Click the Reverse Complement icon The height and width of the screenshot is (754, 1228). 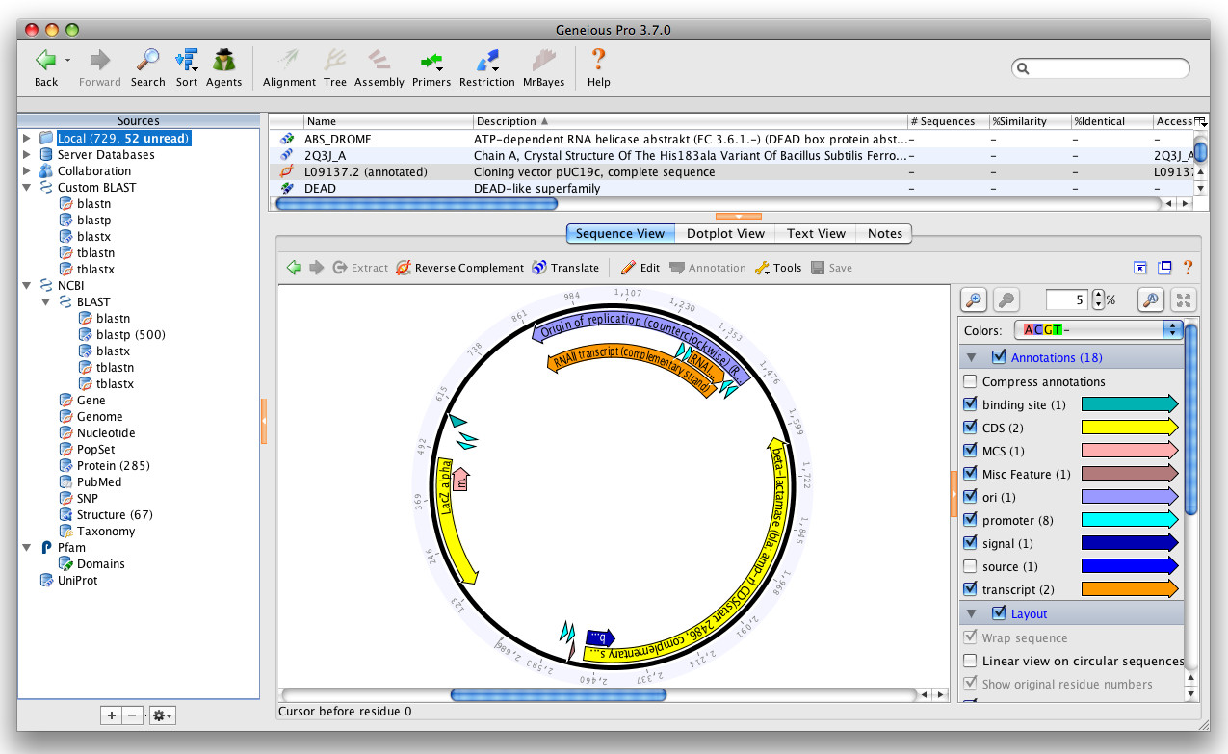click(404, 268)
